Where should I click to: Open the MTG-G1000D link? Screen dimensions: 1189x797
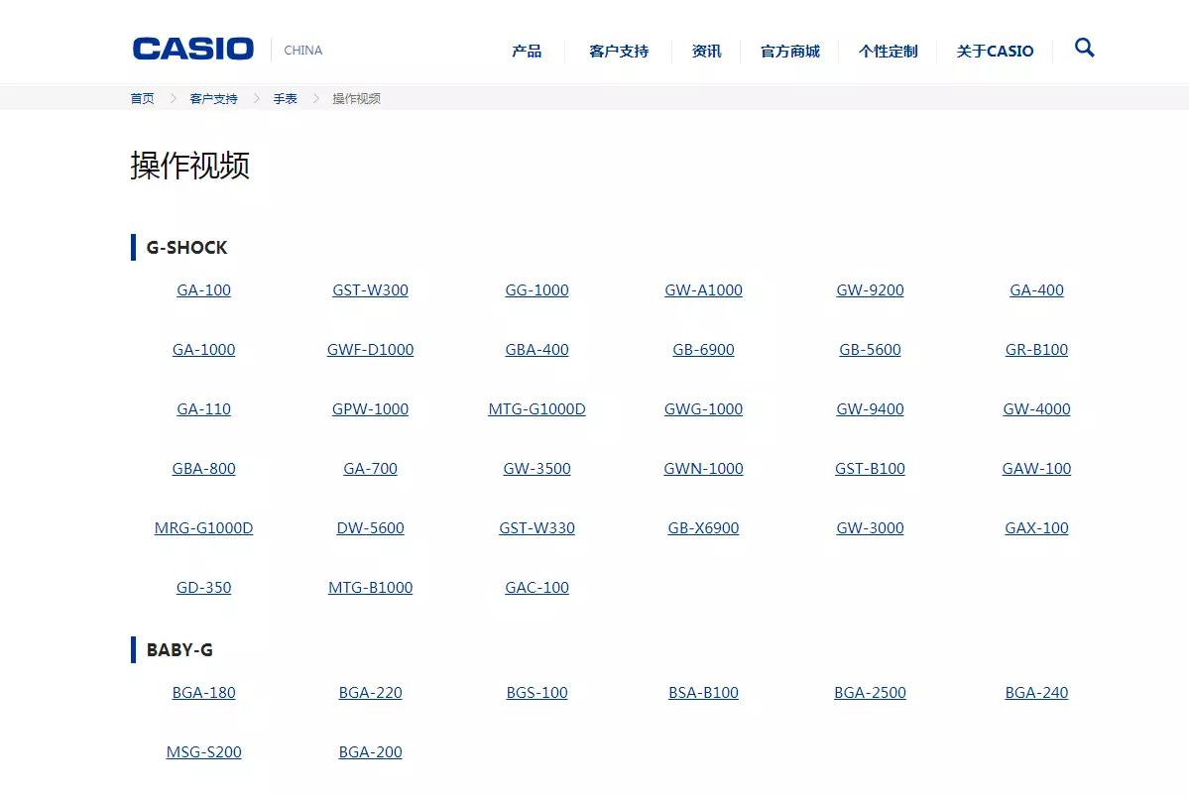pyautogui.click(x=536, y=408)
